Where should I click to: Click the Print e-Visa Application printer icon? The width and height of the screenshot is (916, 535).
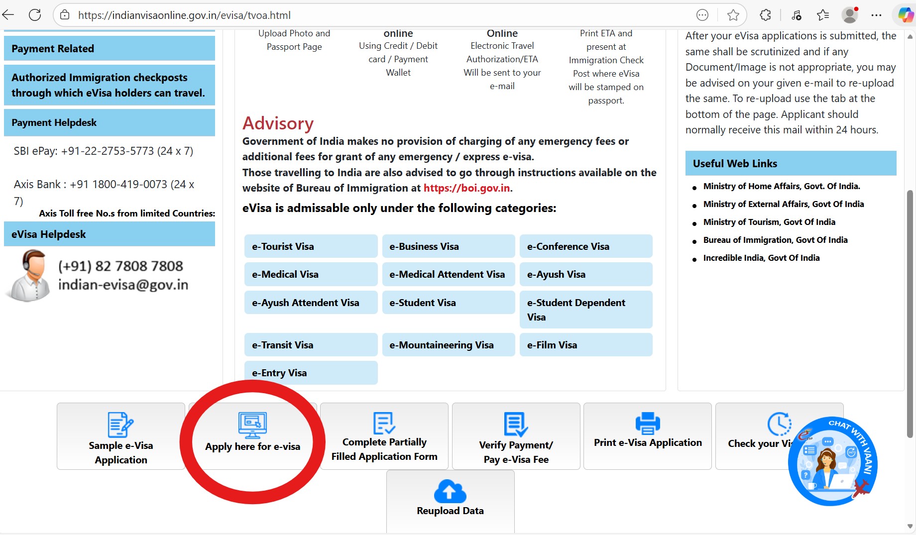647,424
